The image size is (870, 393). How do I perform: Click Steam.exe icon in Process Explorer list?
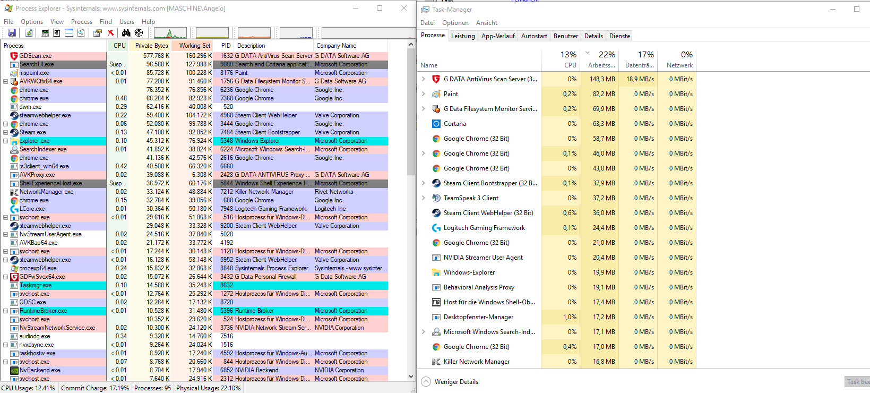point(15,132)
